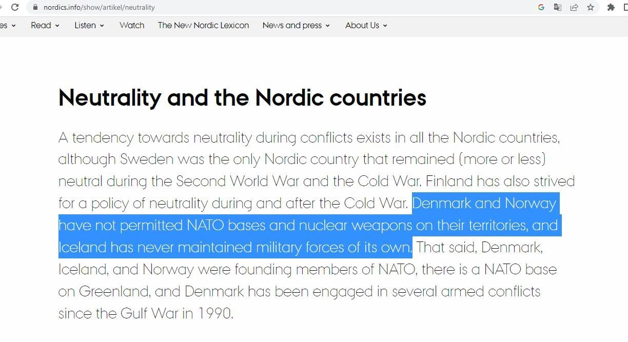Screen dimensions: 628x342
Task: Expand the Read dropdown menu
Action: click(x=45, y=25)
